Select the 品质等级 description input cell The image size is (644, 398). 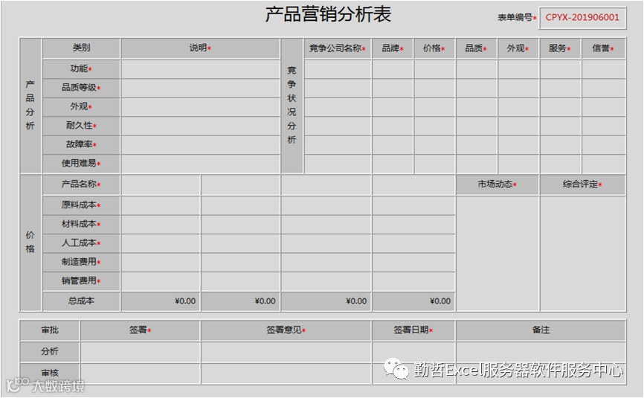pyautogui.click(x=201, y=88)
